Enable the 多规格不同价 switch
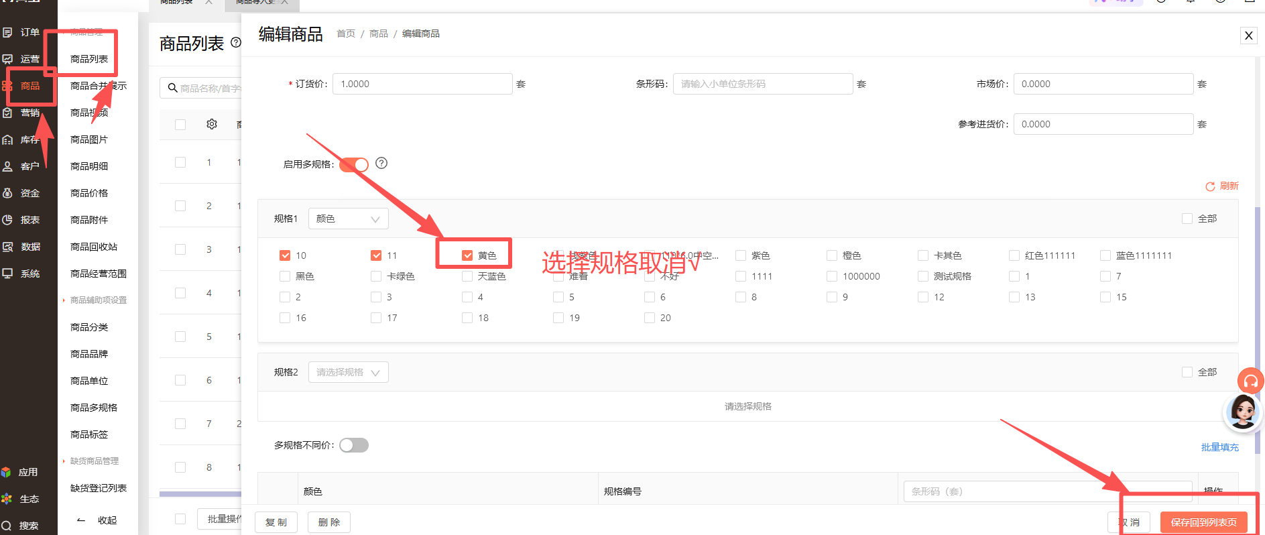This screenshot has width=1265, height=535. coord(354,445)
